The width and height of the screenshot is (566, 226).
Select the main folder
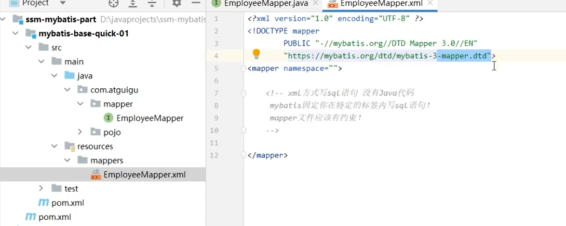[x=74, y=62]
